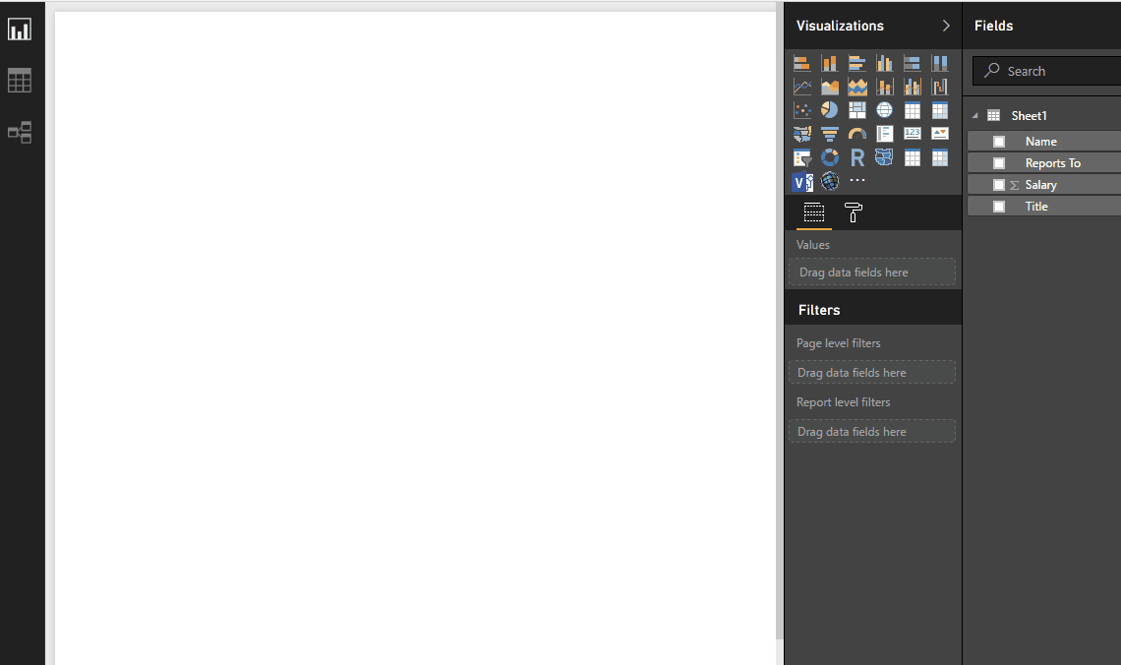Switch to the Data view grid icon

coord(20,81)
